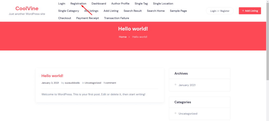Screen dimensions: 269x121
Task: Open the Search Result page
Action: click(132, 11)
